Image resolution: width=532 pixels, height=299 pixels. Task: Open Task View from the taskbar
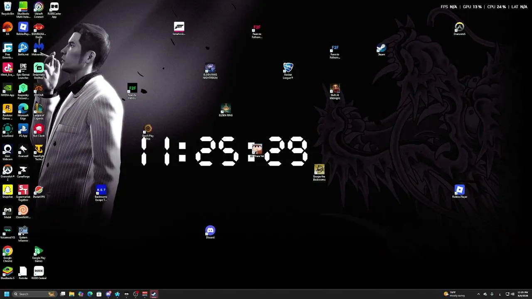tap(62, 294)
